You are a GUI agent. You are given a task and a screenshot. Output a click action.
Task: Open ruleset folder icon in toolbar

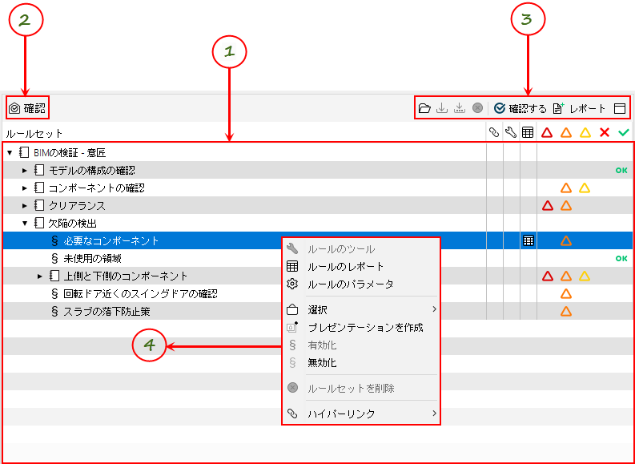(x=424, y=108)
